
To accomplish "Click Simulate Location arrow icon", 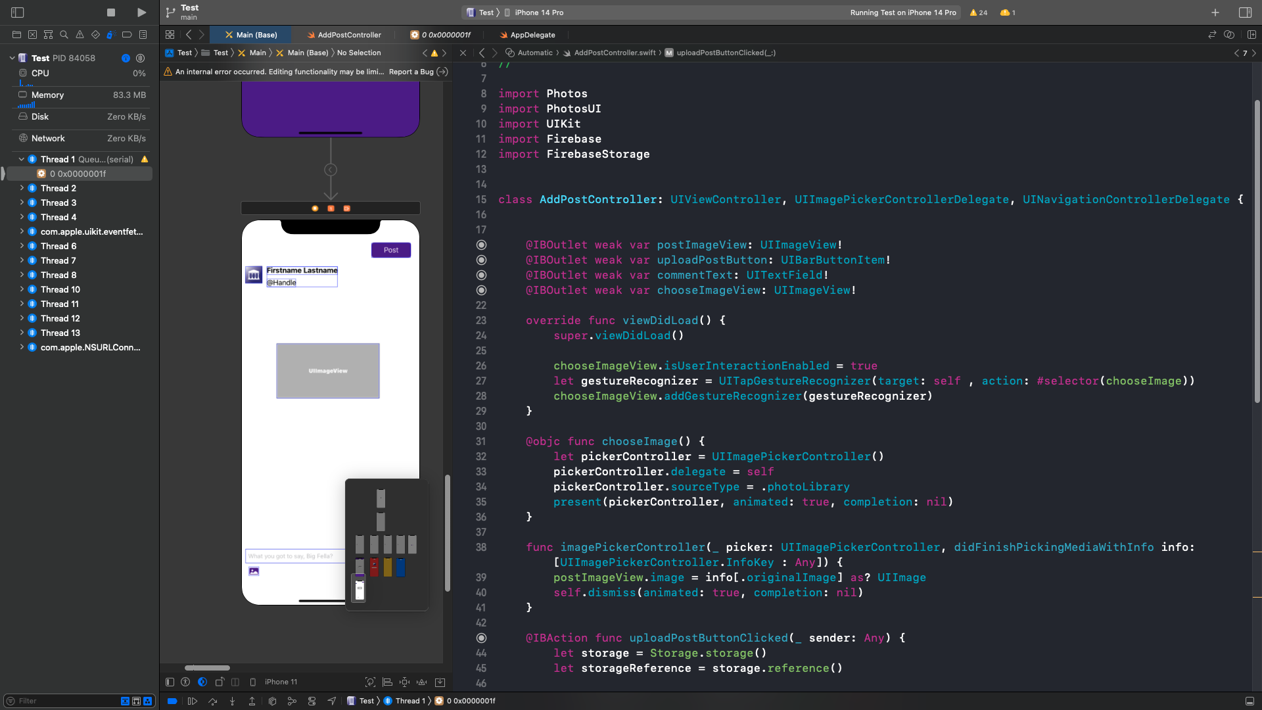I will pyautogui.click(x=331, y=701).
